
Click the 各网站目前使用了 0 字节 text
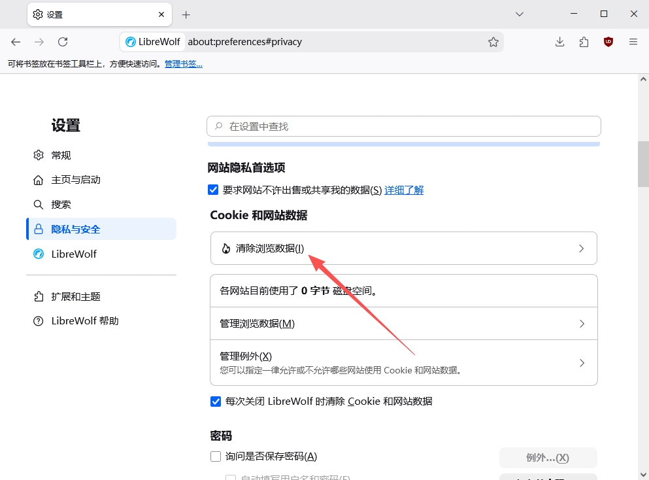[x=299, y=291]
